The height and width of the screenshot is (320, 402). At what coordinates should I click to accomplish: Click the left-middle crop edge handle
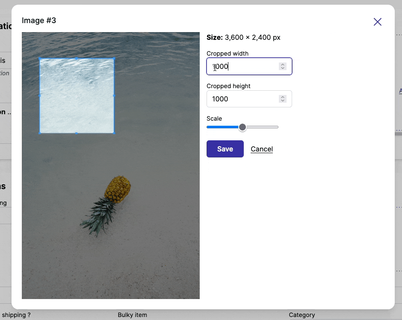[x=40, y=96]
